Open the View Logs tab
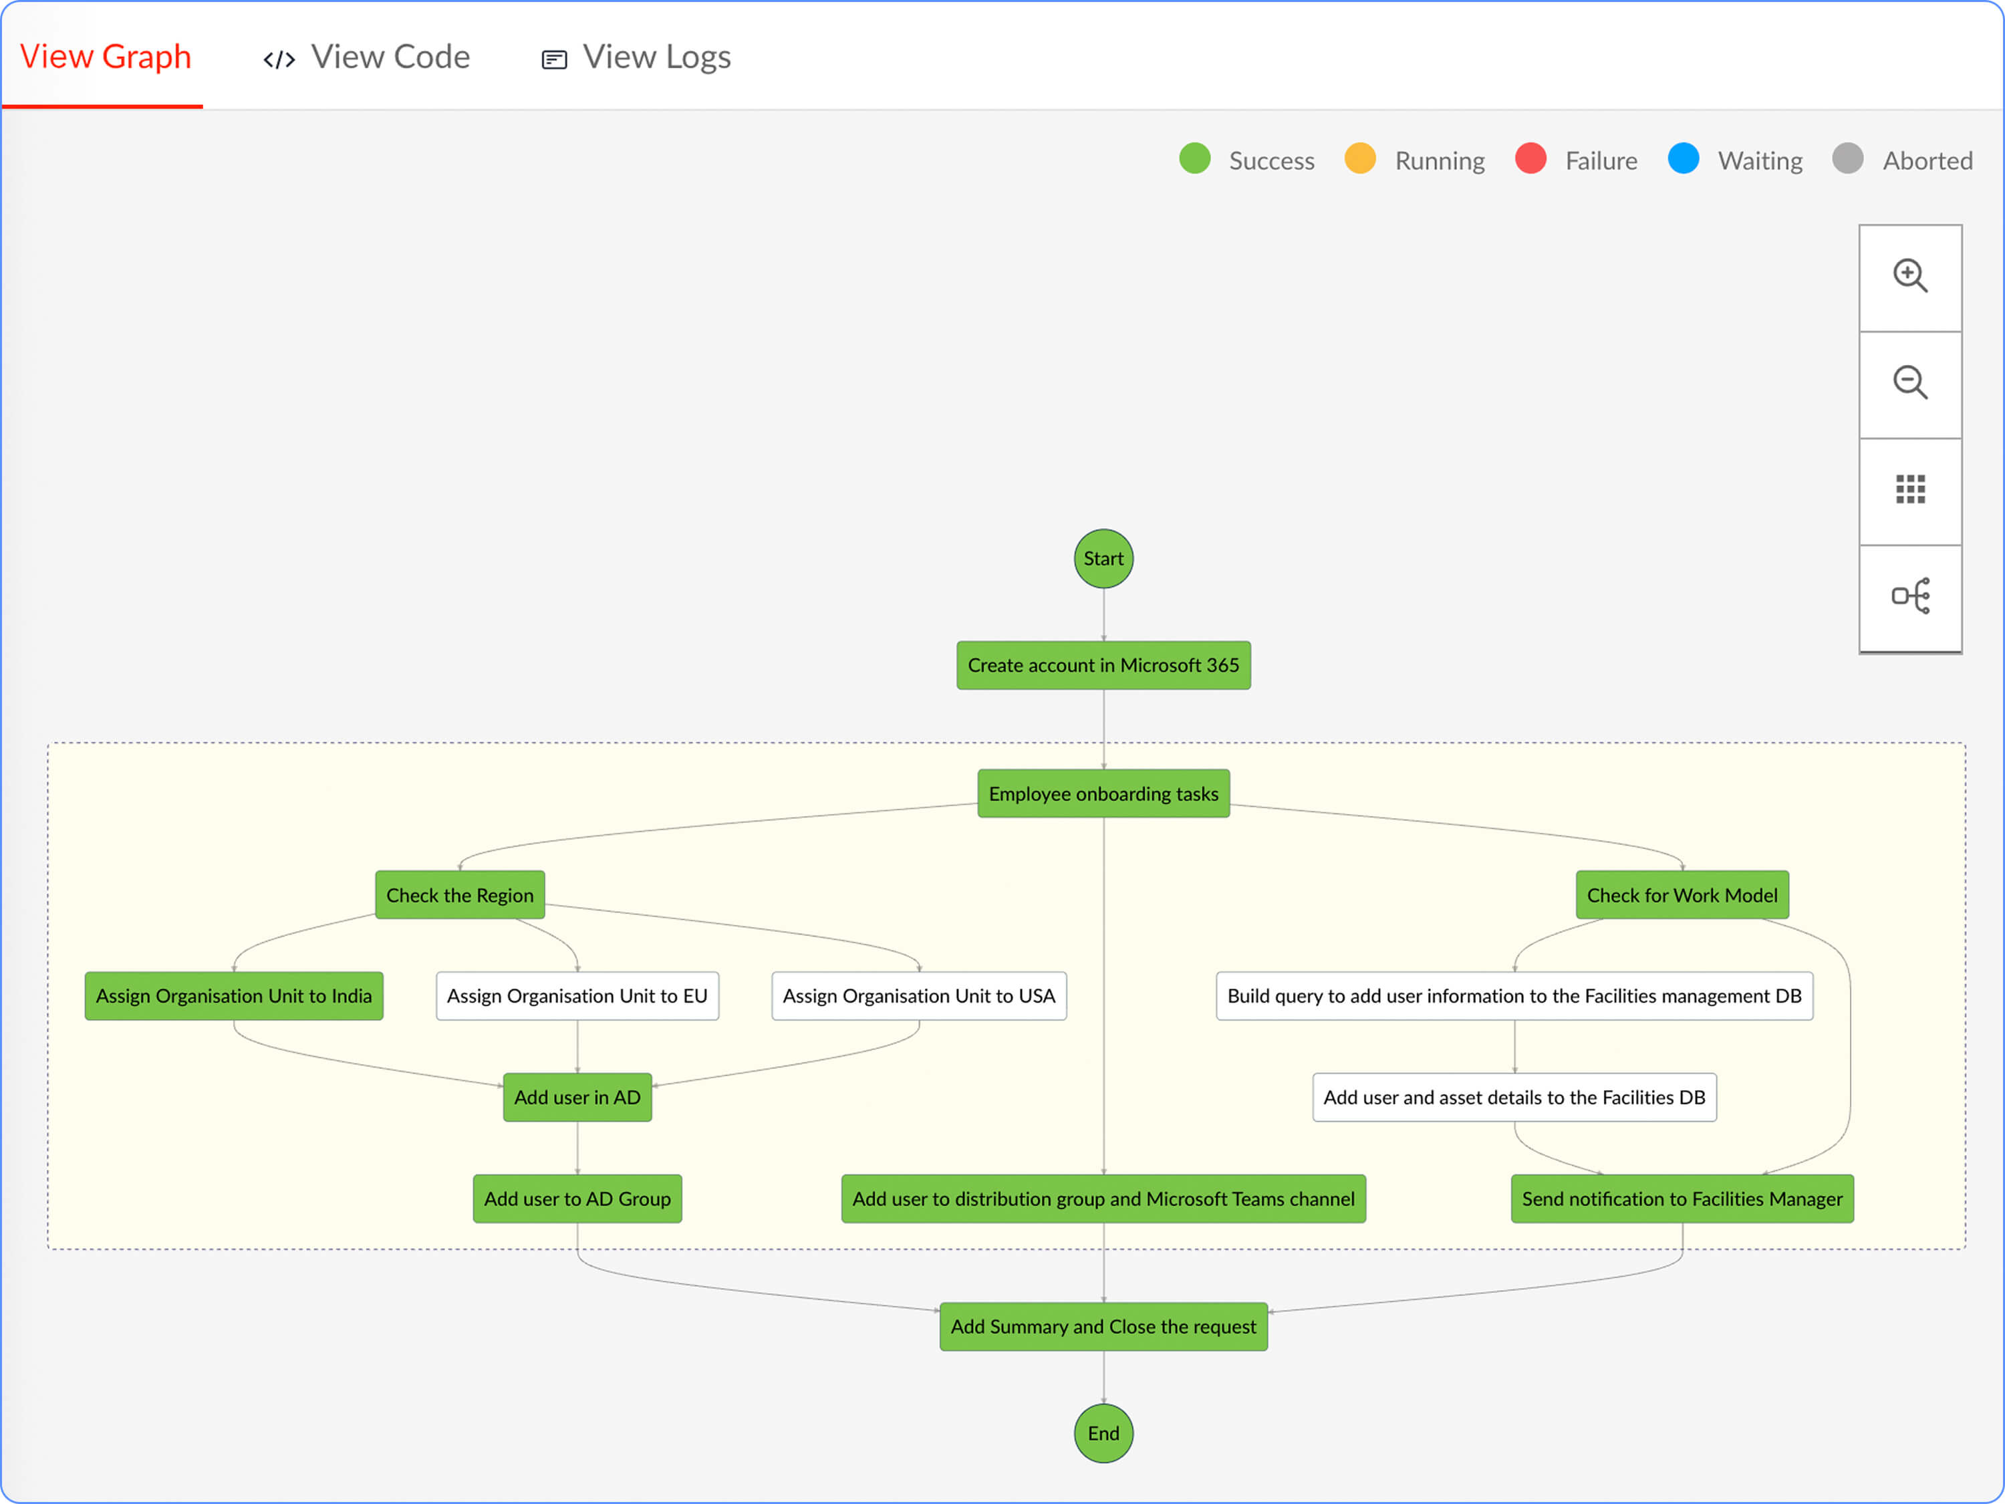The width and height of the screenshot is (2005, 1504). [x=656, y=57]
